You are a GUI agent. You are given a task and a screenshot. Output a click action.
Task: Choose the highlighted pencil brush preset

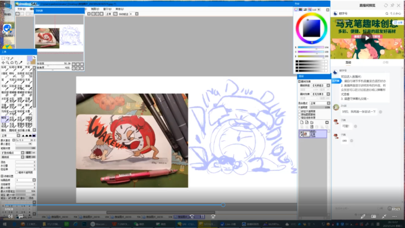pos(5,119)
